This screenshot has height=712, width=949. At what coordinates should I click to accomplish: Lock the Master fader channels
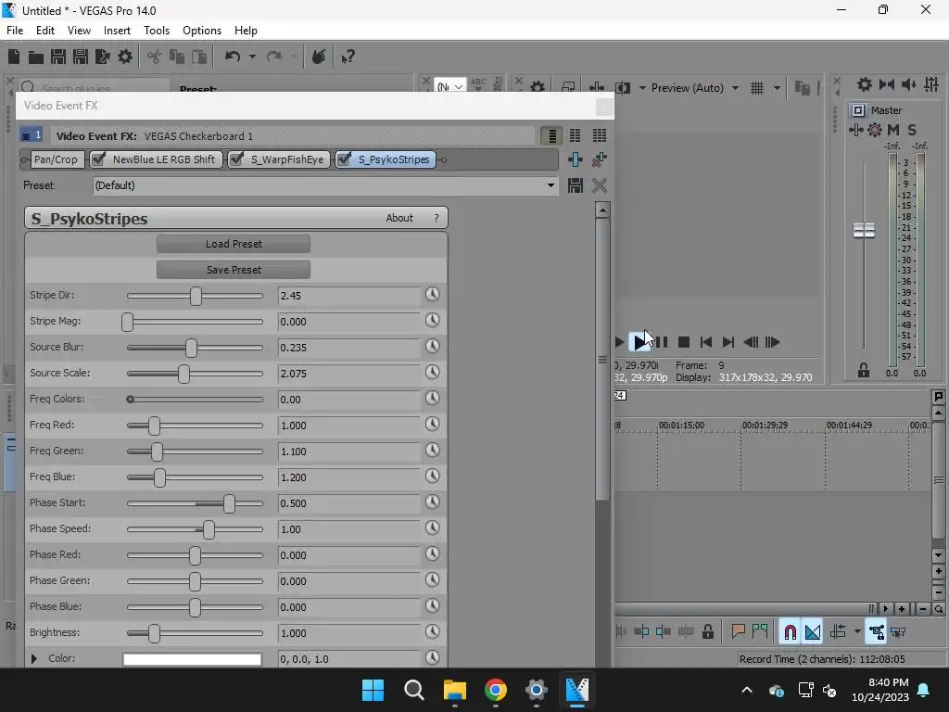click(864, 371)
